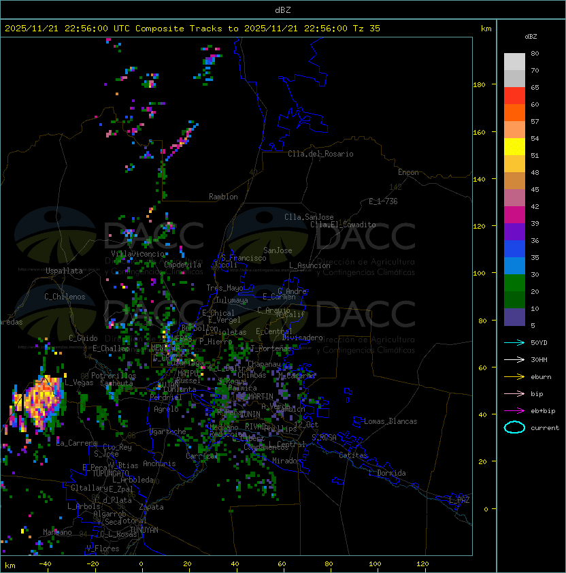Click the 'Clla.SanJose' map label
The height and width of the screenshot is (573, 566).
coord(309,217)
